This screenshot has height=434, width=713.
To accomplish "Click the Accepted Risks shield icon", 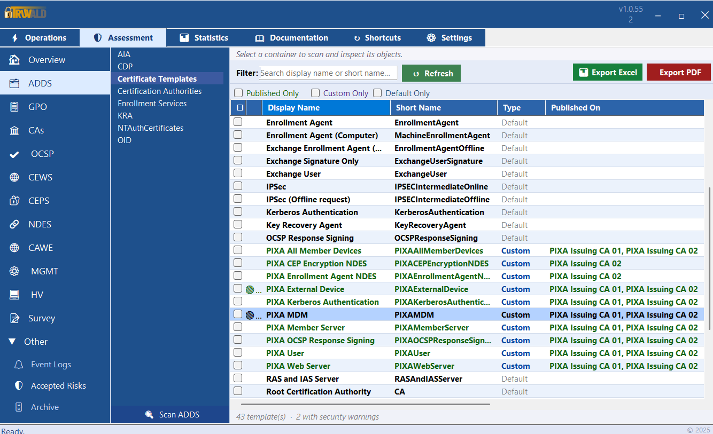I will point(19,385).
